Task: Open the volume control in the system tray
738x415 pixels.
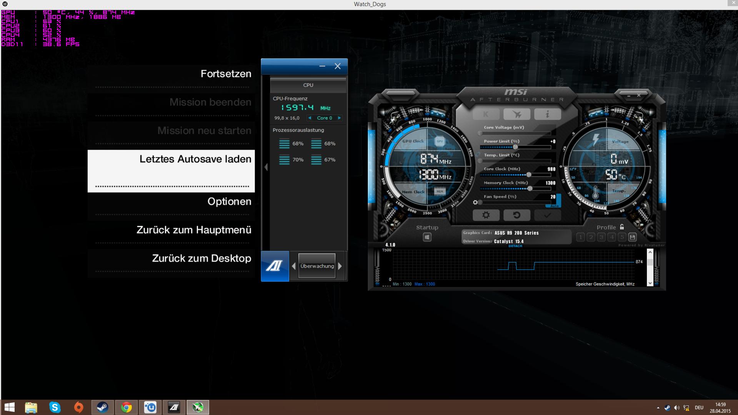Action: (x=677, y=408)
